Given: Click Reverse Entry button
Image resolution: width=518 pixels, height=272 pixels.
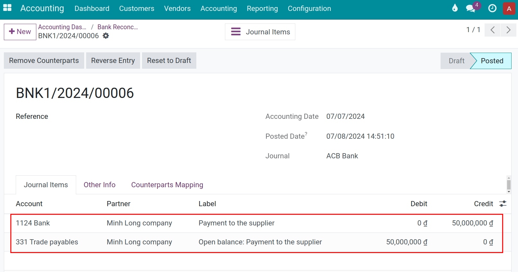Looking at the screenshot, I should pyautogui.click(x=113, y=60).
